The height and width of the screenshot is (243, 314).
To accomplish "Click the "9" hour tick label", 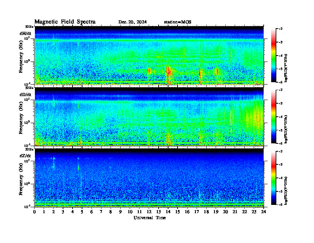I will [121, 212].
